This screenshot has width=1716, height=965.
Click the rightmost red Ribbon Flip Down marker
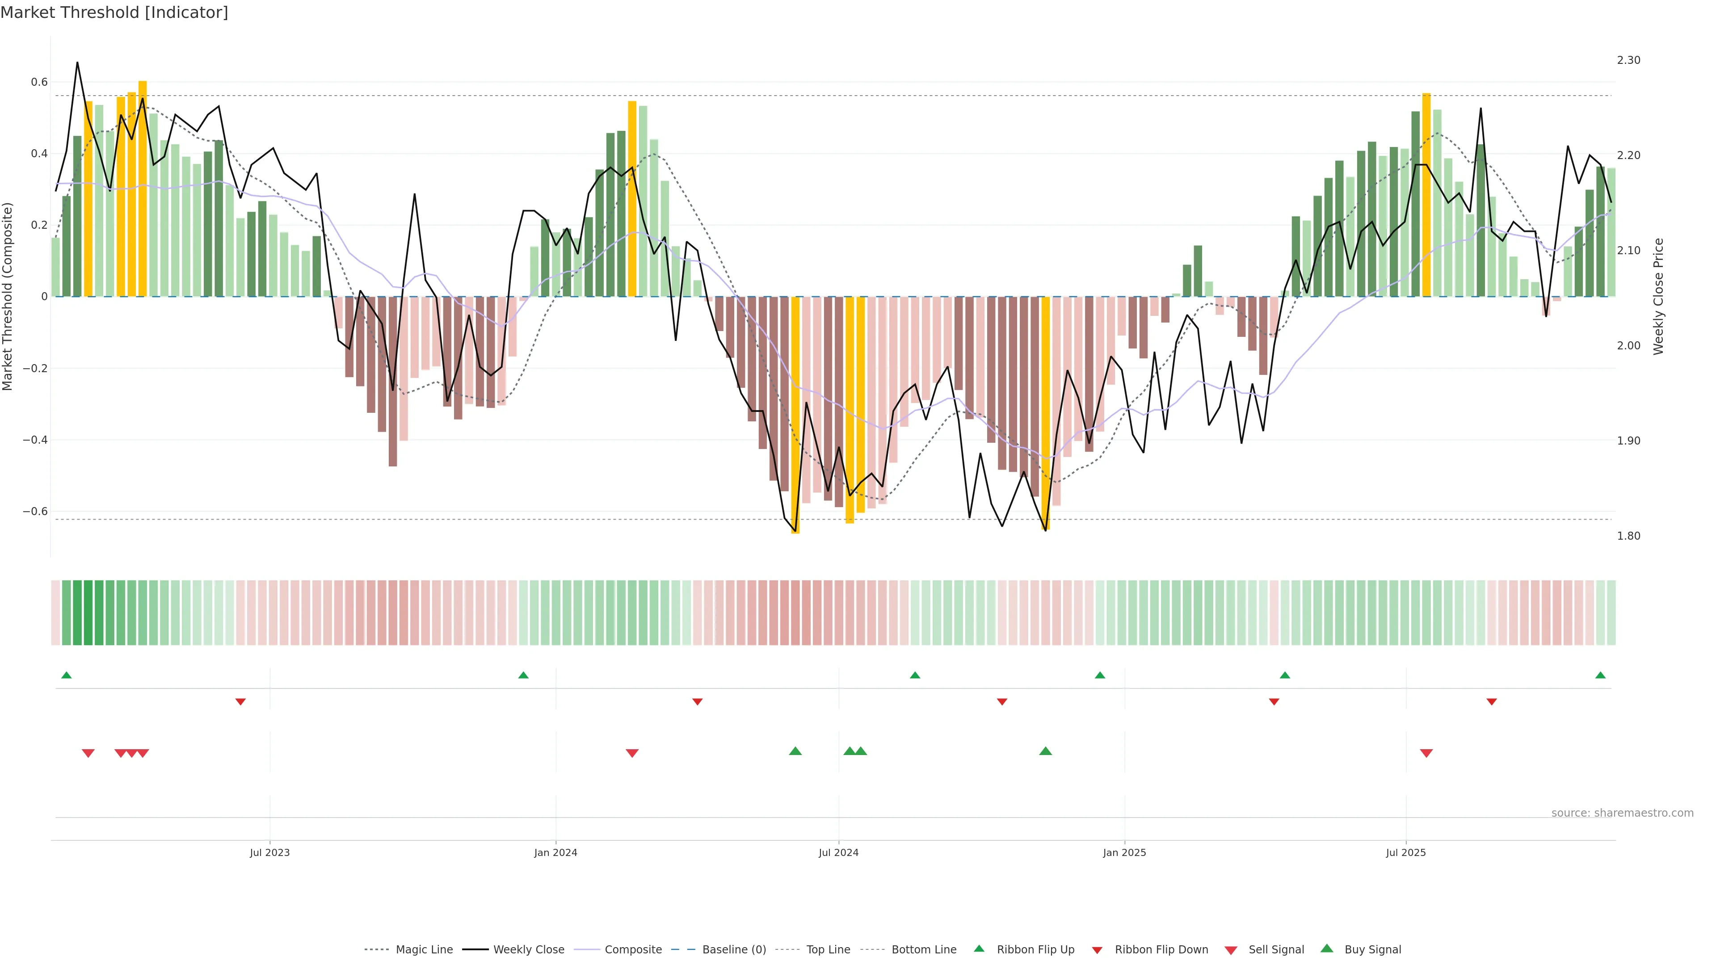pyautogui.click(x=1492, y=701)
